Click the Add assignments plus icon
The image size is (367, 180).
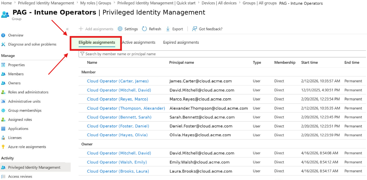[81, 29]
